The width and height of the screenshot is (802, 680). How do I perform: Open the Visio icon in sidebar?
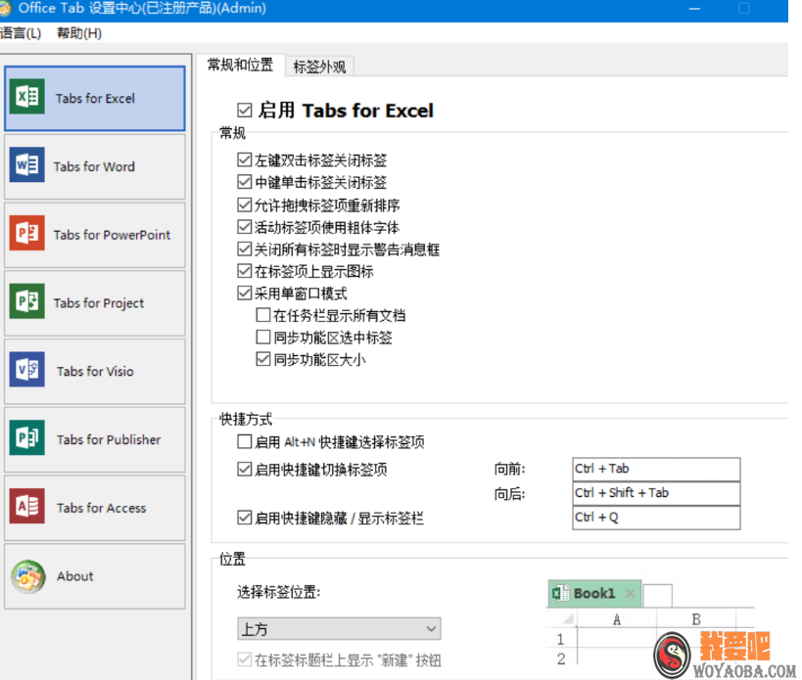point(27,370)
